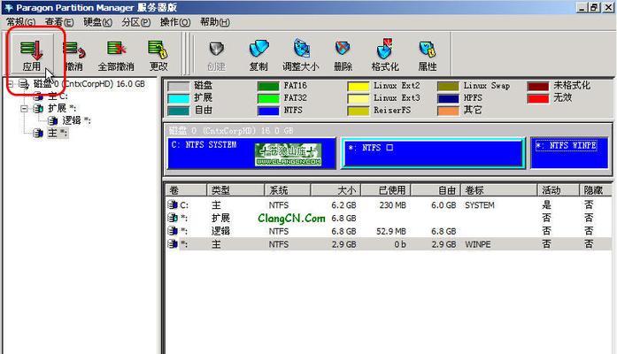The image size is (617, 354).
Task: Click the 无效 red legend swatch
Action: [538, 99]
